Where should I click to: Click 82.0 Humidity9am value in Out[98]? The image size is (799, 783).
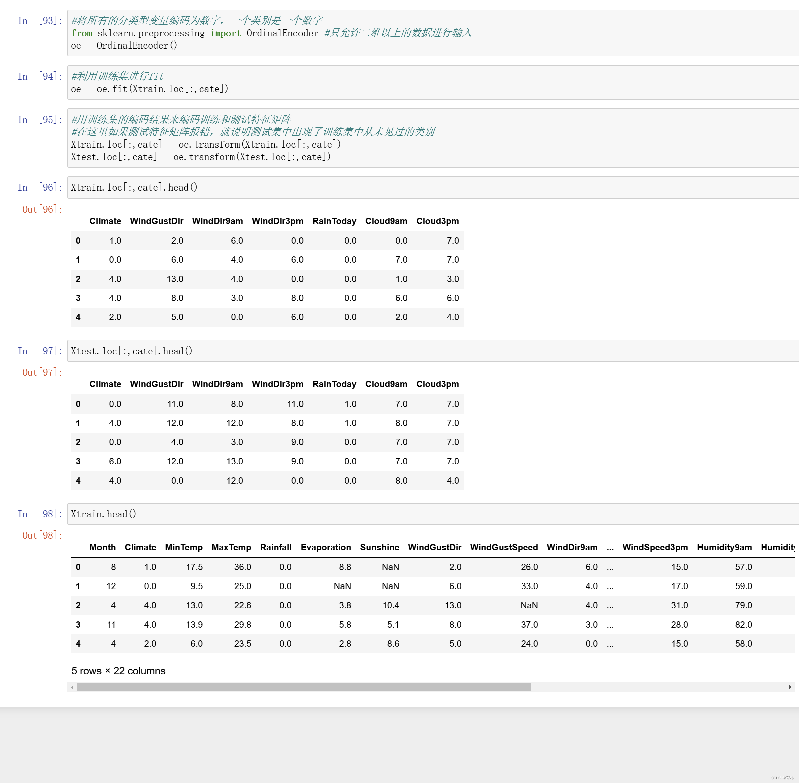(x=743, y=624)
